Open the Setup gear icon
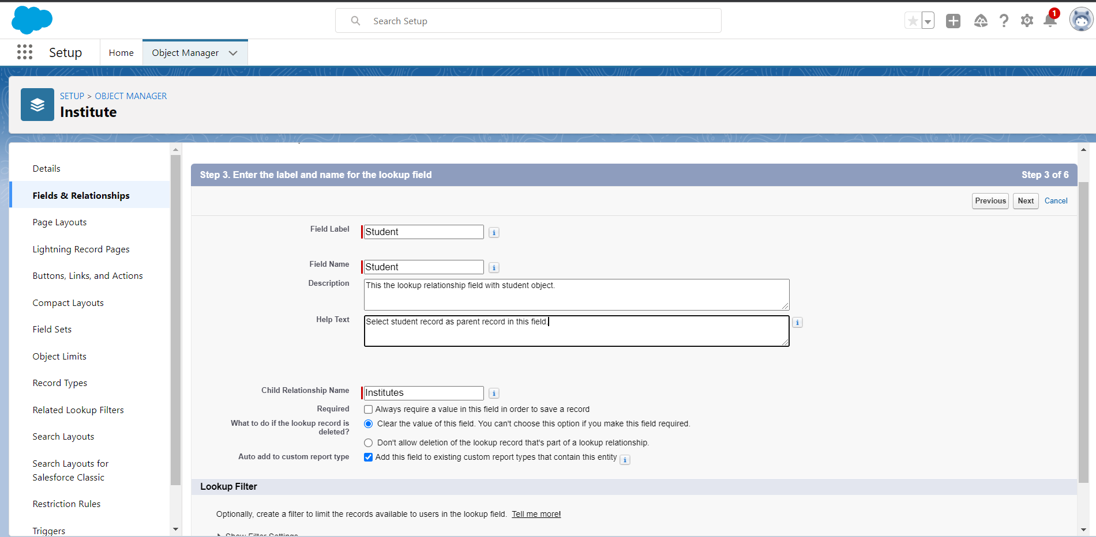The height and width of the screenshot is (537, 1096). point(1027,21)
